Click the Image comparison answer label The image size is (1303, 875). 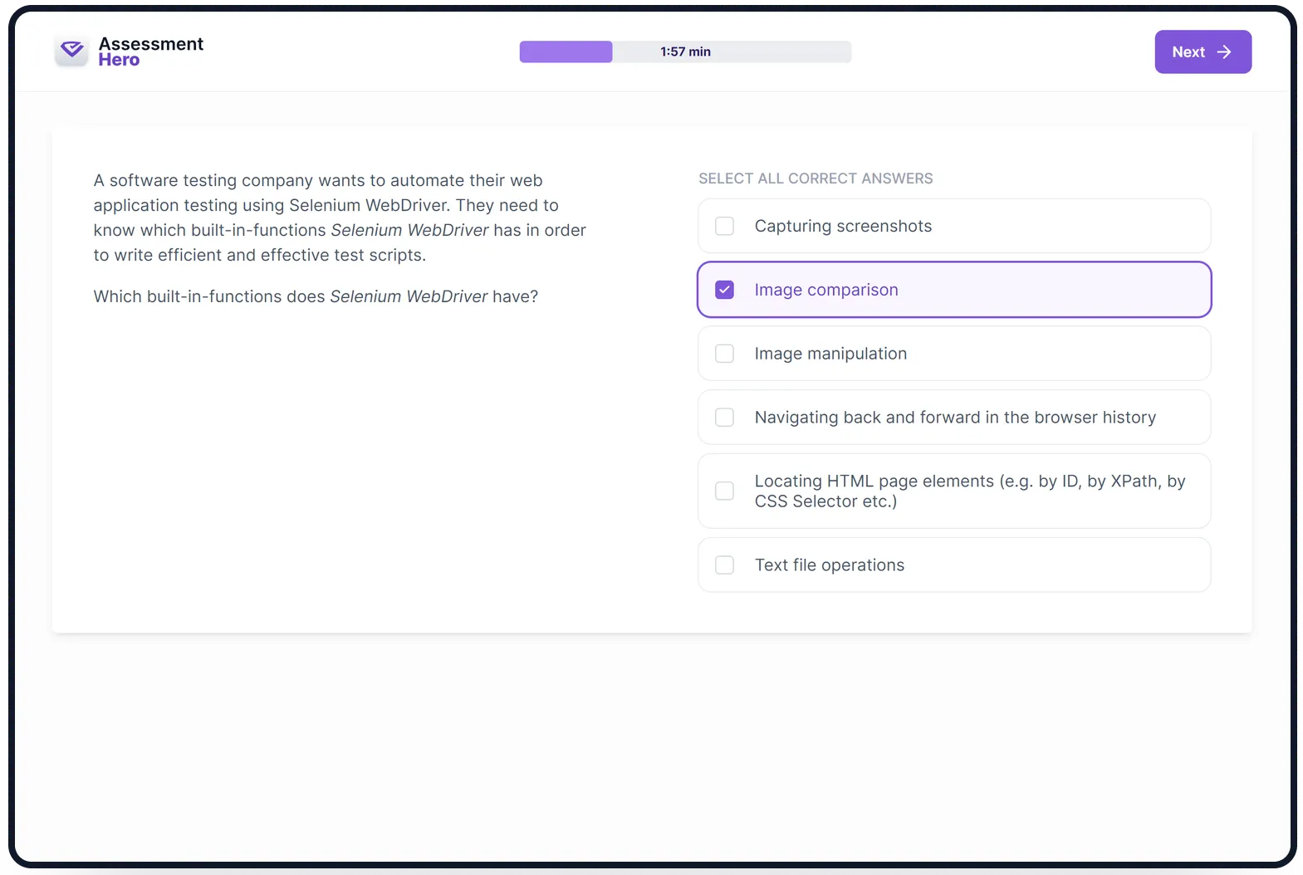[x=826, y=290]
